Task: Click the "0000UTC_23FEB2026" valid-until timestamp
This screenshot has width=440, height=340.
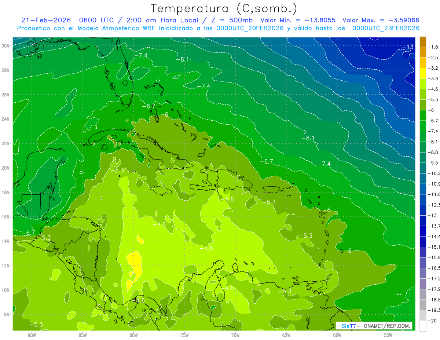Action: pos(386,28)
